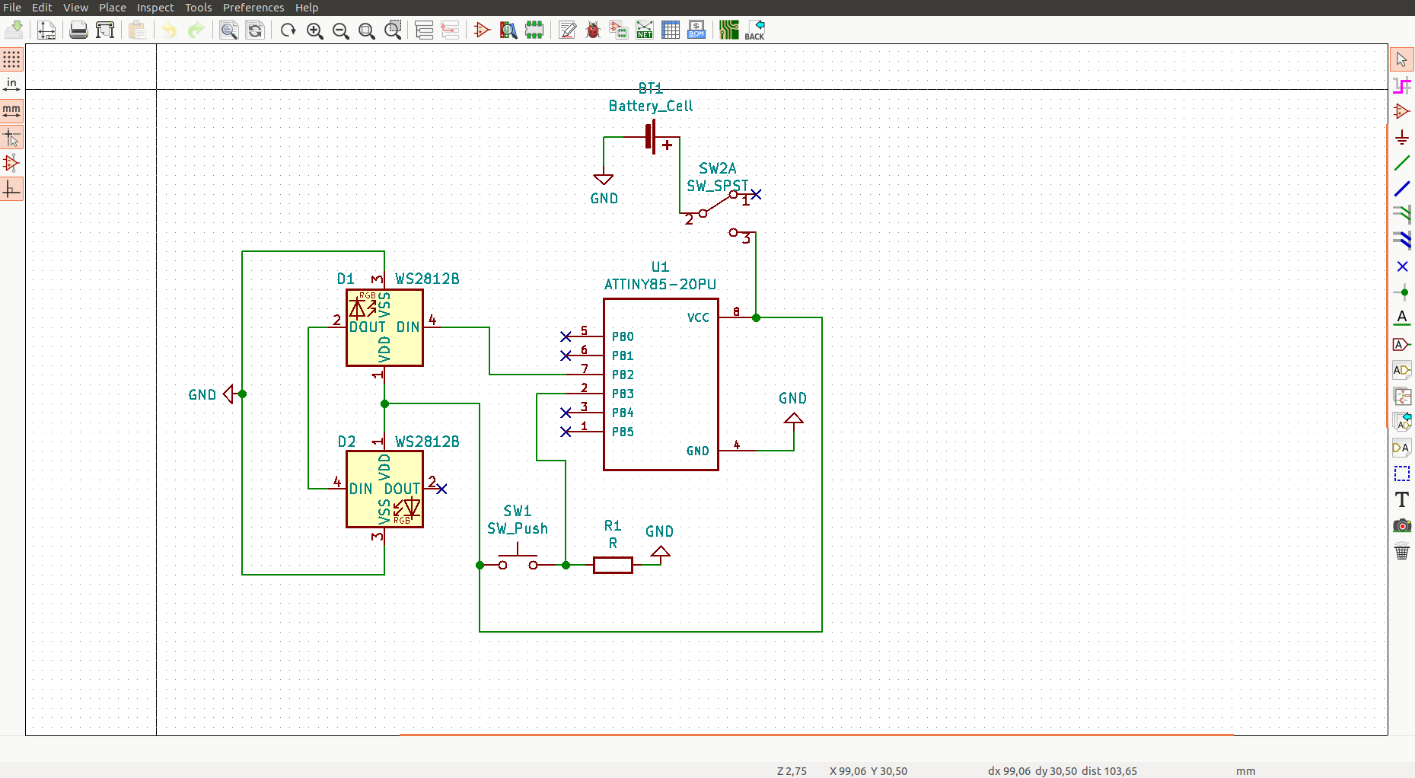Open the Footprint Editor

(534, 30)
